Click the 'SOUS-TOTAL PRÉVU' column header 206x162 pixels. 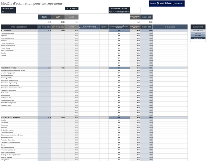coord(44,27)
